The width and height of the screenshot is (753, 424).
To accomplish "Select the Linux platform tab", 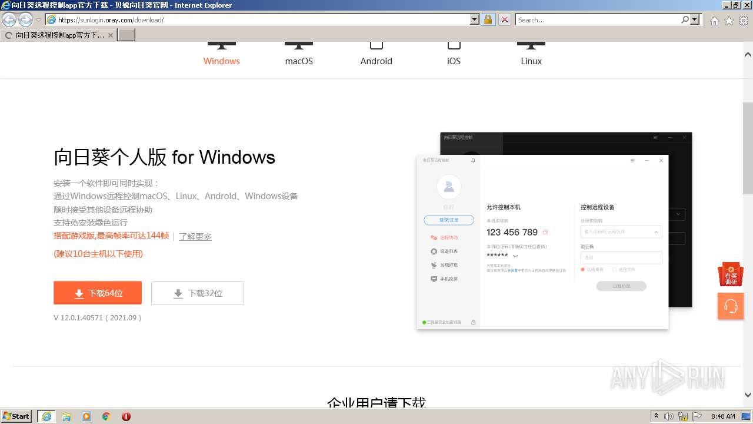I will pos(531,61).
